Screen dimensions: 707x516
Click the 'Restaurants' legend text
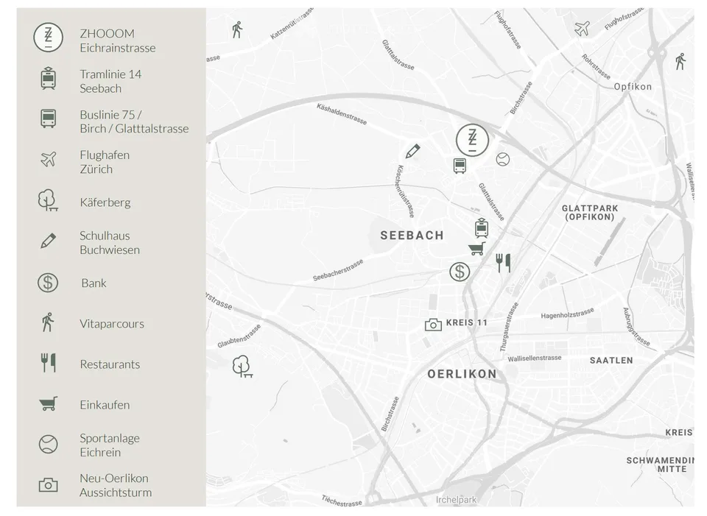click(110, 364)
